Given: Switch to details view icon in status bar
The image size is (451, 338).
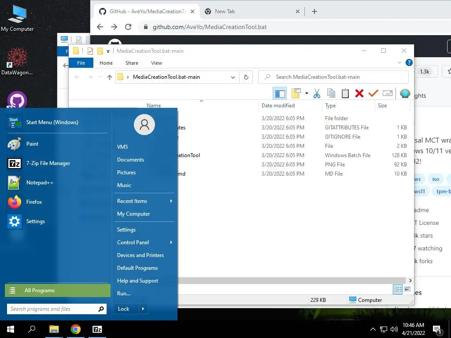Looking at the screenshot, I should [398, 290].
